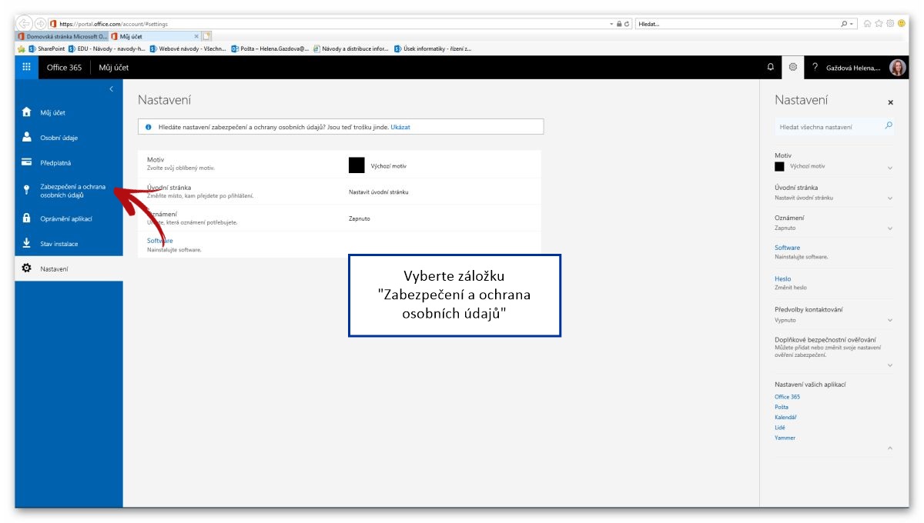This screenshot has height=523, width=924.
Task: Open SharePoint bookmark in favorites bar
Action: coord(45,48)
